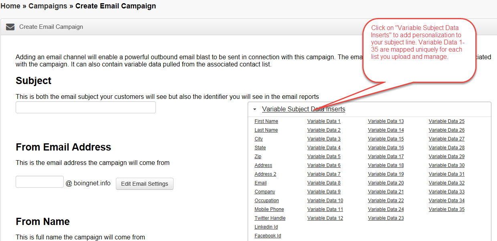Viewport: 497px width, 241px height.
Task: Click the From Email Address input box
Action: 40,182
